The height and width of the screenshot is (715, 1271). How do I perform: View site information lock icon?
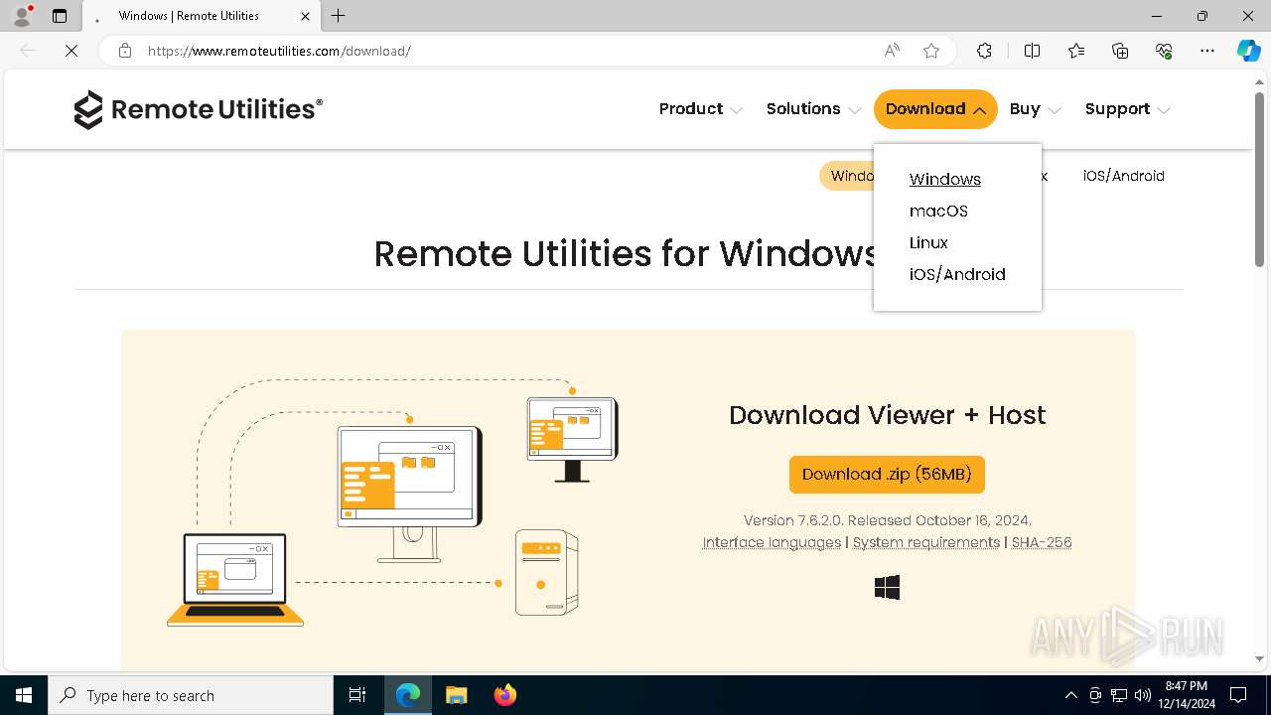(x=125, y=51)
